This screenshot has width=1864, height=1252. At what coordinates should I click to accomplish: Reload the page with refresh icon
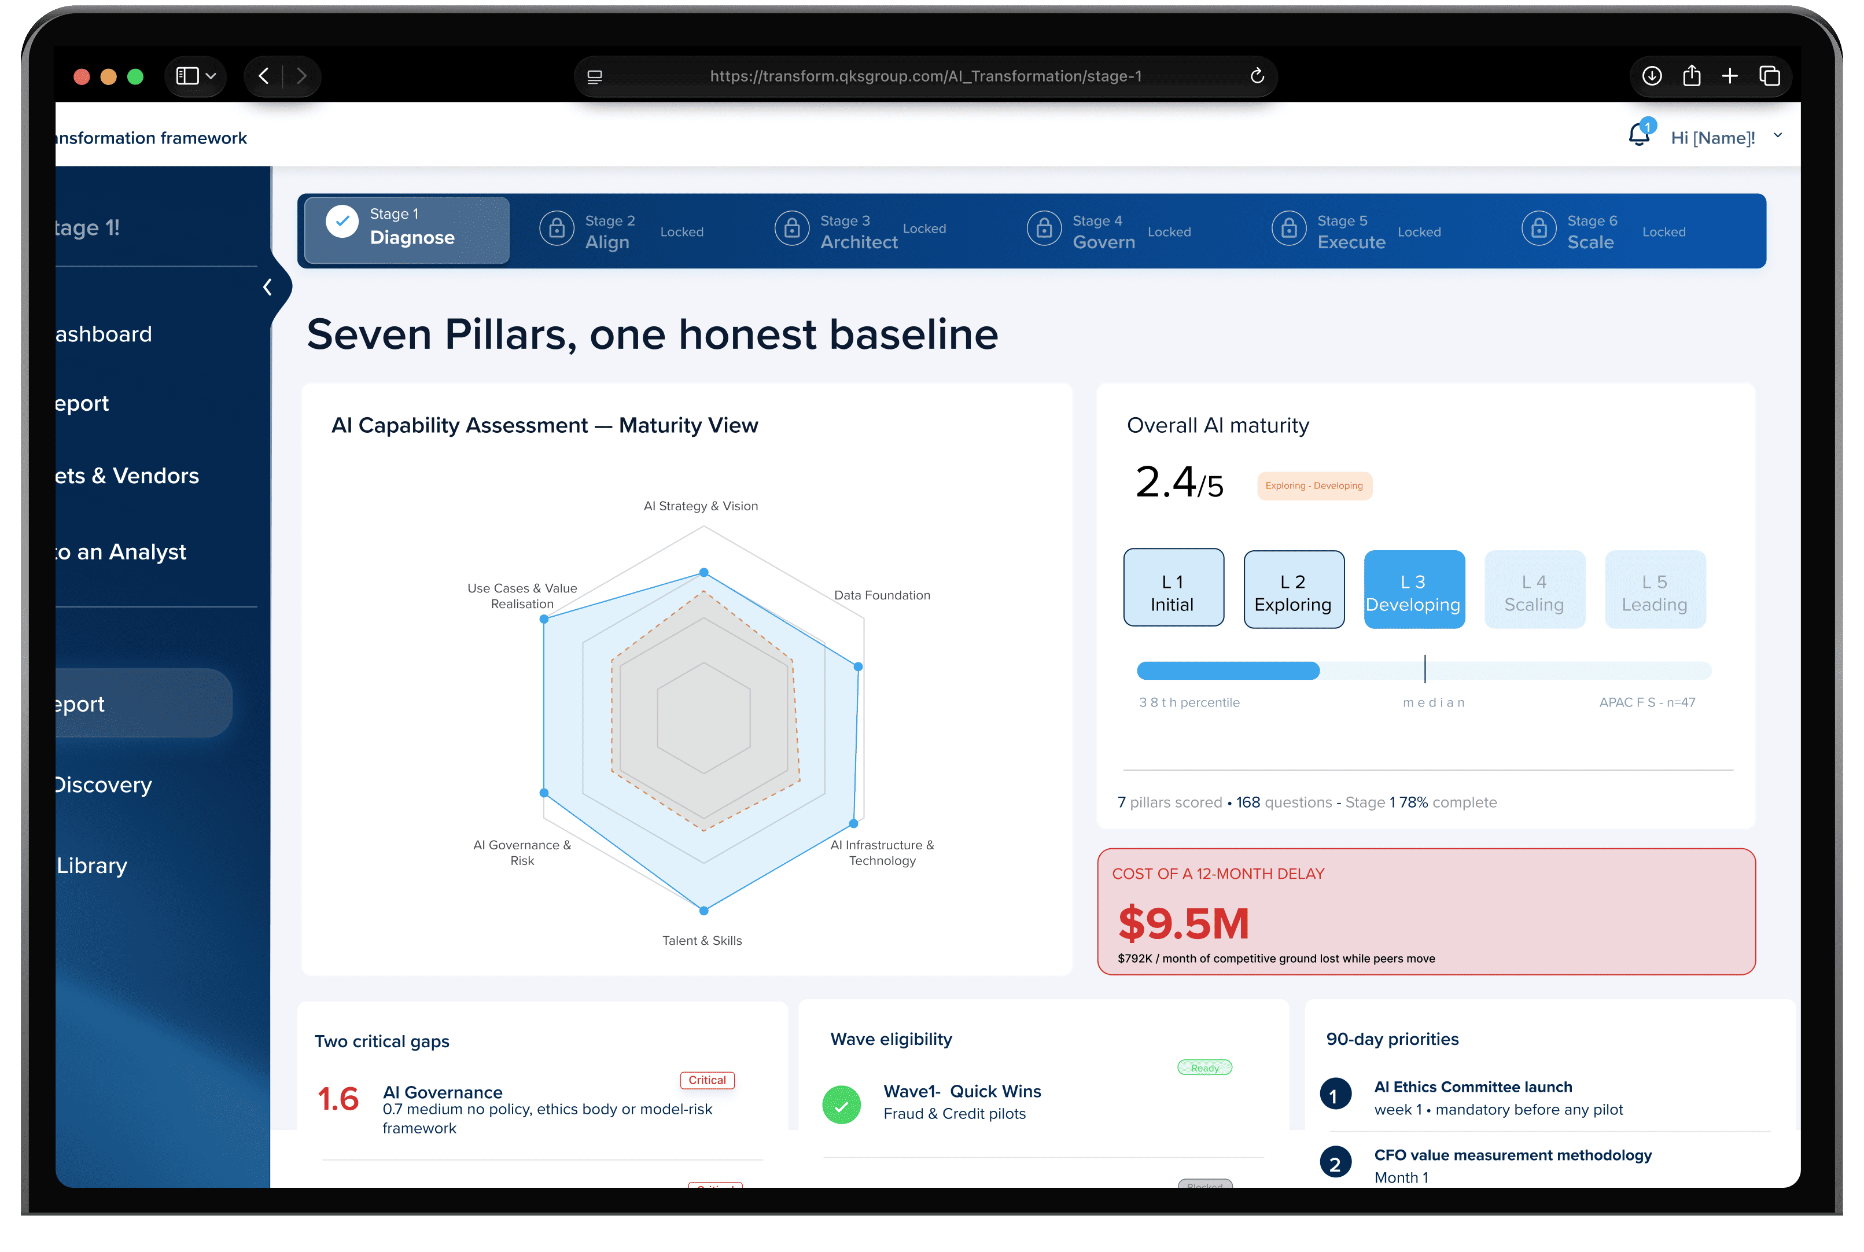click(1257, 76)
